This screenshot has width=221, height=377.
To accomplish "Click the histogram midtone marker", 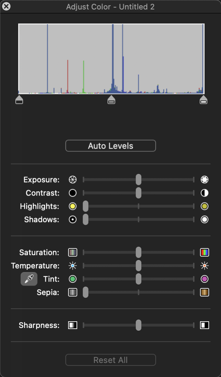I will [111, 100].
